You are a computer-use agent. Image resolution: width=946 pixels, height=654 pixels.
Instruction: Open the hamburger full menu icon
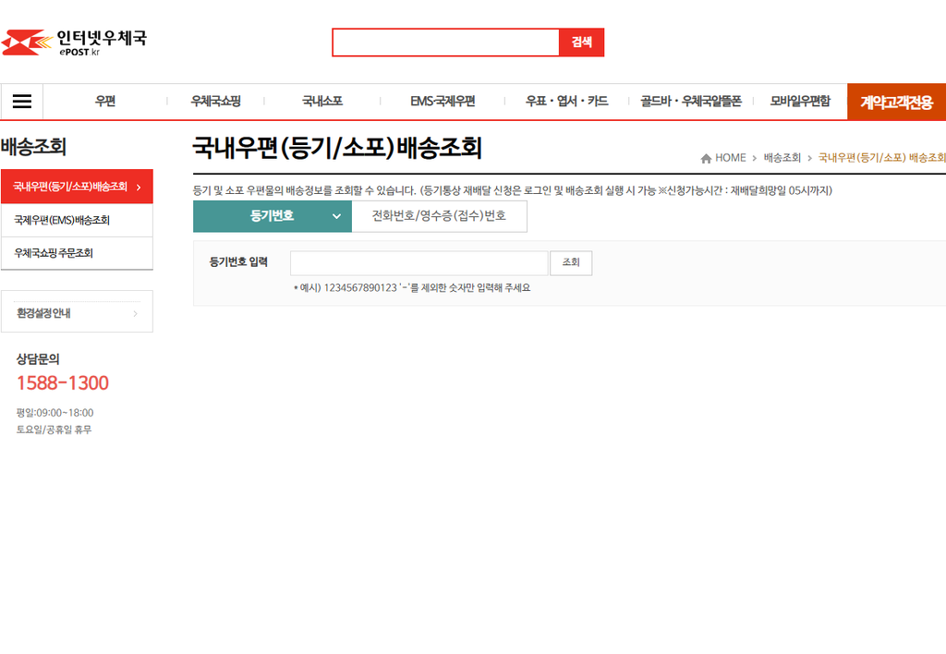coord(22,102)
